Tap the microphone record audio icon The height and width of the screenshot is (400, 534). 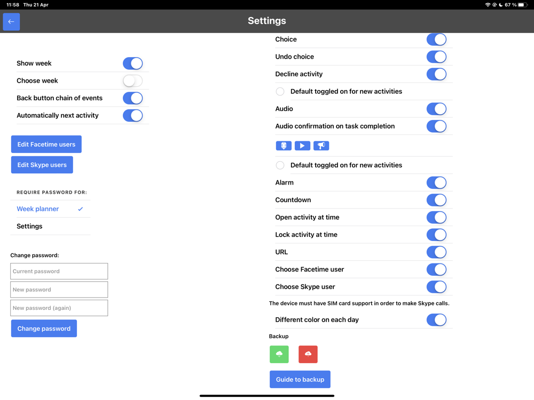(284, 146)
